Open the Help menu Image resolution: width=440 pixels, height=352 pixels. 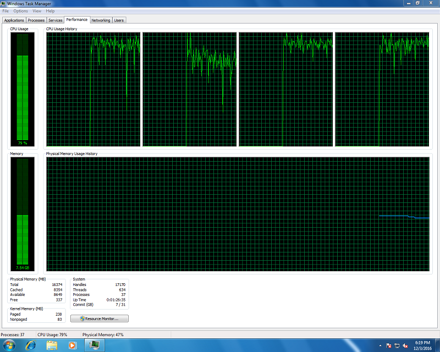tap(50, 11)
